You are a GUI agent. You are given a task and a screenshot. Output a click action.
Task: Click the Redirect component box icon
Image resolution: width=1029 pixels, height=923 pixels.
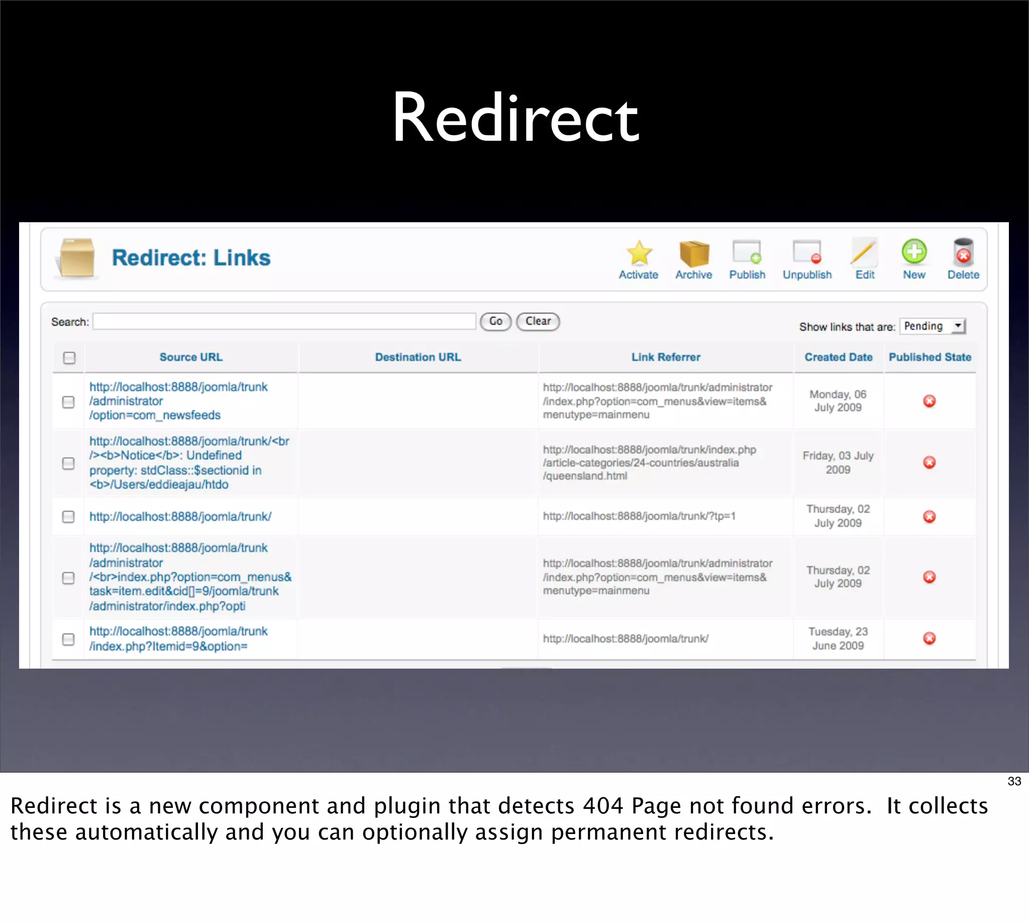76,258
